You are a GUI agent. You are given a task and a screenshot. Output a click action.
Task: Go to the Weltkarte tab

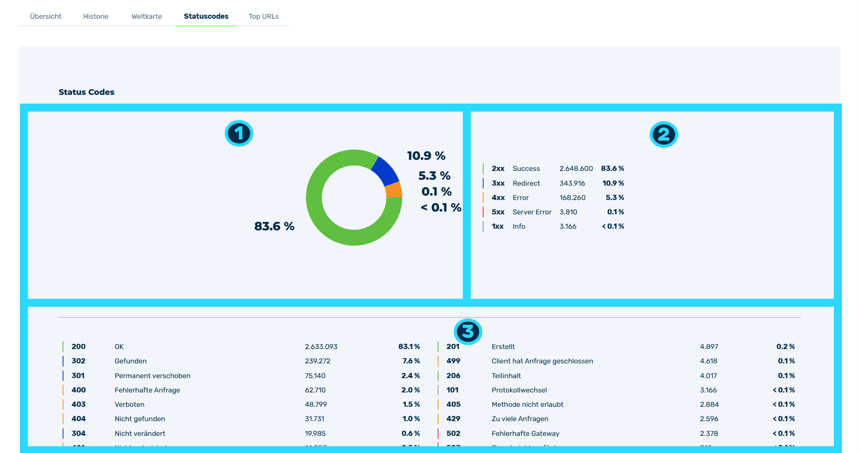[x=147, y=16]
